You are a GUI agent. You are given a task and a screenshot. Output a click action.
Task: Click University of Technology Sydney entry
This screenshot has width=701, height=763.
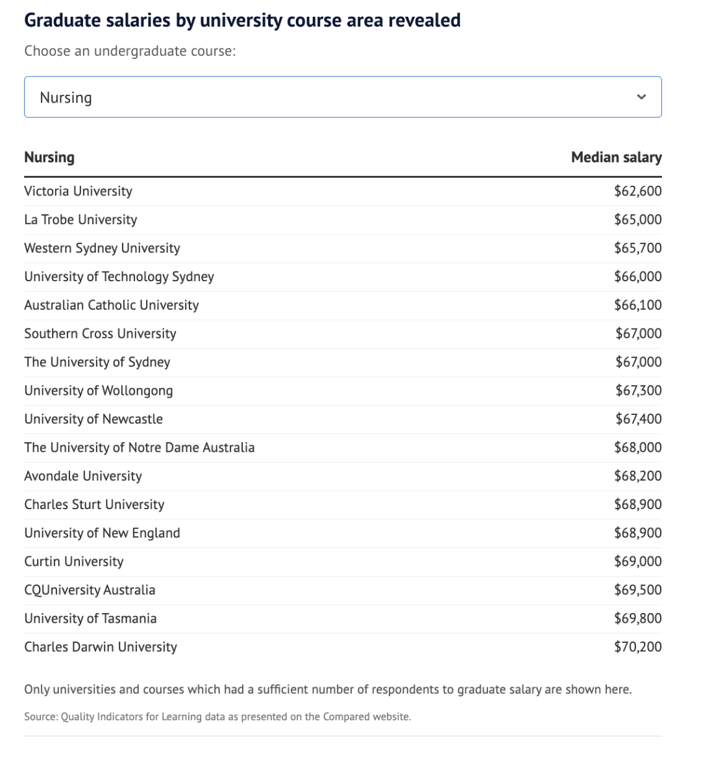pos(119,277)
